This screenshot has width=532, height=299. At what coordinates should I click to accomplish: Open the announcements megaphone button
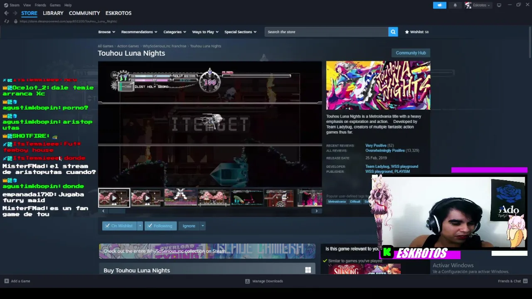pos(439,5)
